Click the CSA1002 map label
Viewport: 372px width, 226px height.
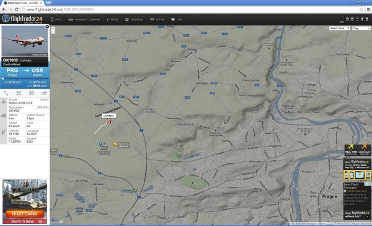(x=108, y=115)
